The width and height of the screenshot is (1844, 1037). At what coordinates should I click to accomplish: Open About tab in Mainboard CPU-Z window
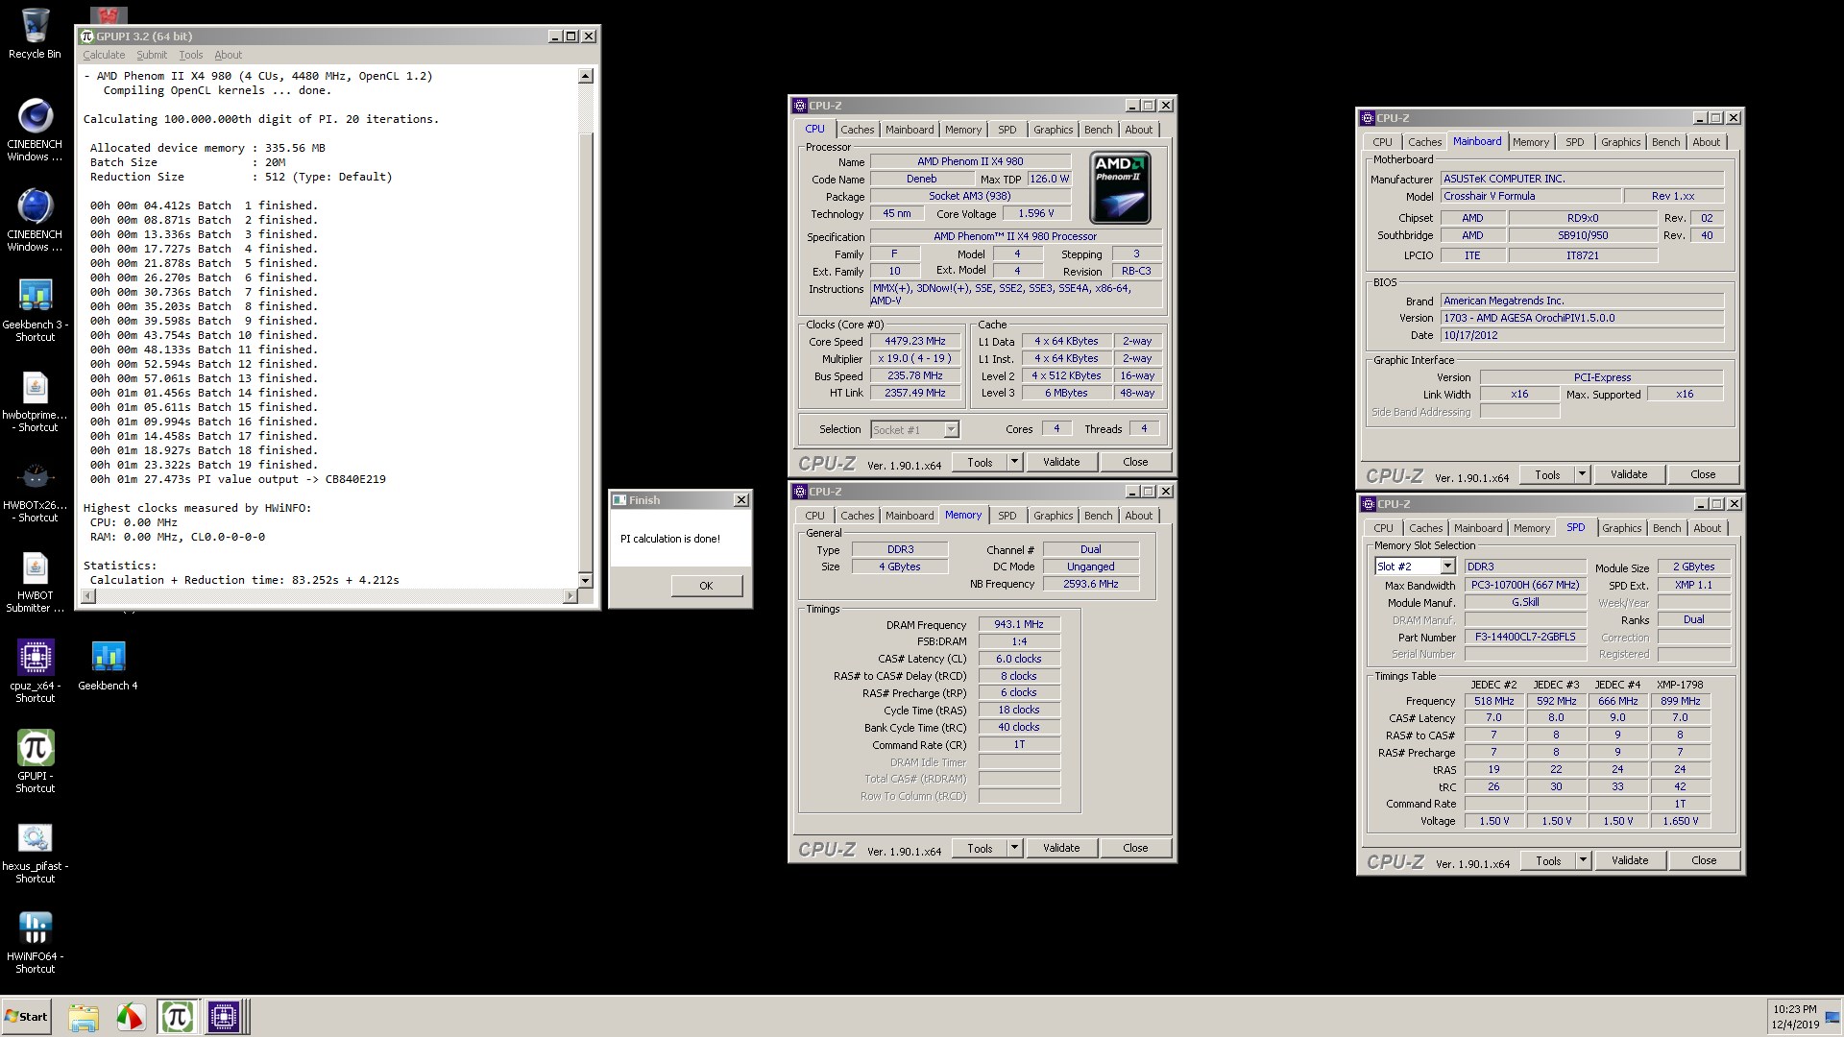1706,142
